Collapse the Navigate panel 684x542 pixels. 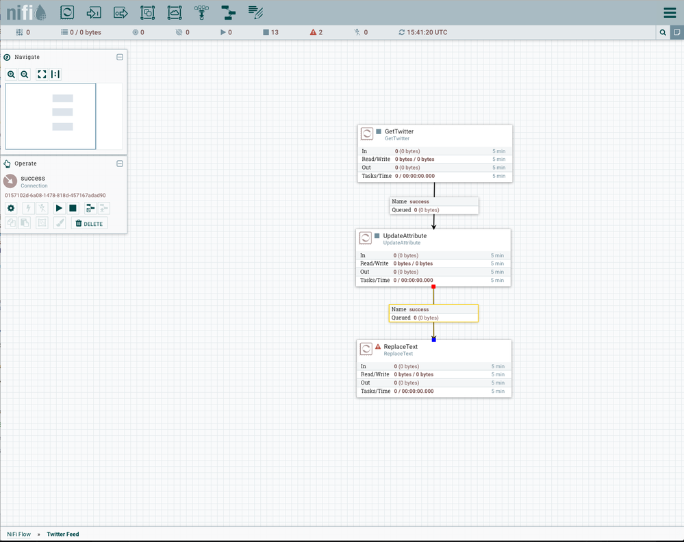(x=120, y=57)
